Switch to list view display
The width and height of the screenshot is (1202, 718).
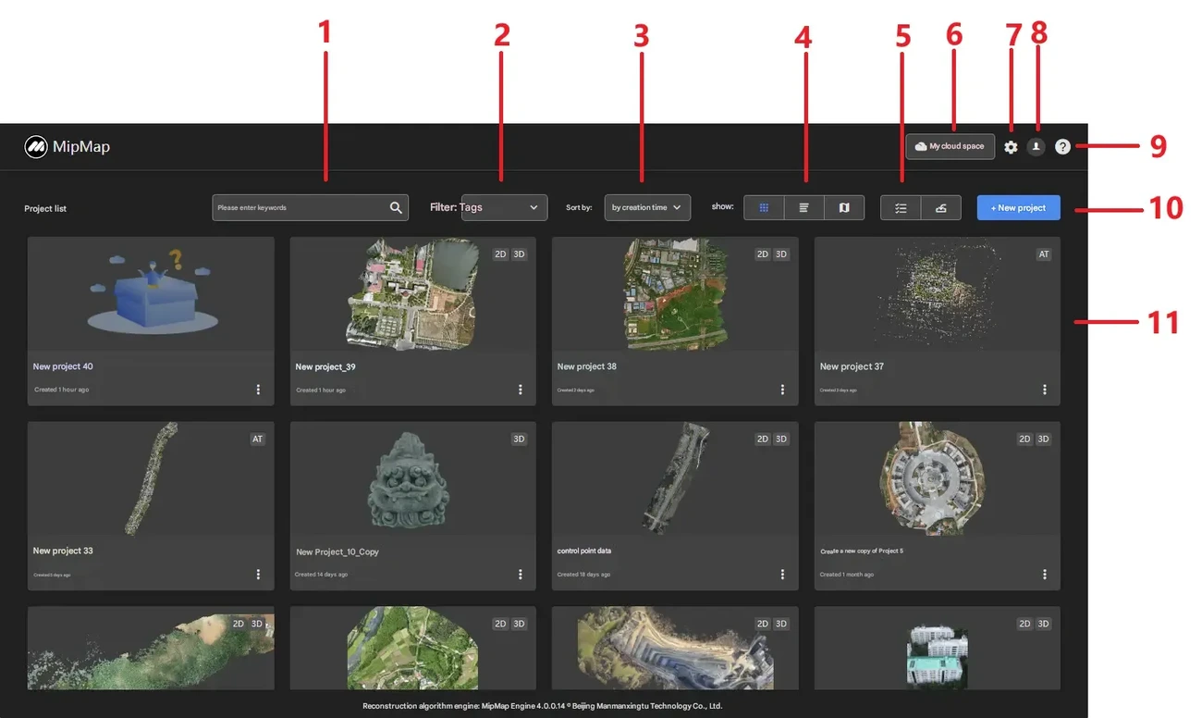pos(803,208)
